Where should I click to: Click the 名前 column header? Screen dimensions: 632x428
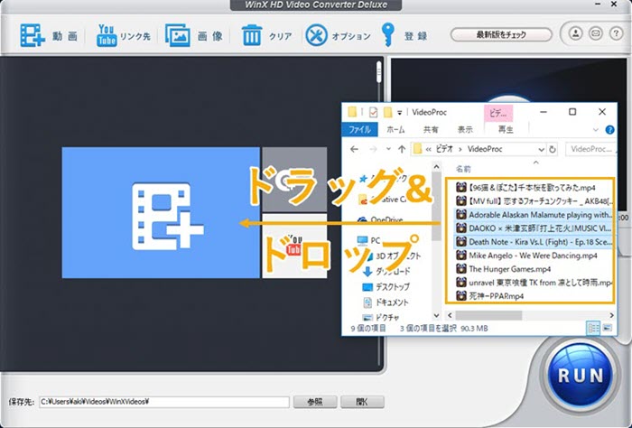pos(463,169)
